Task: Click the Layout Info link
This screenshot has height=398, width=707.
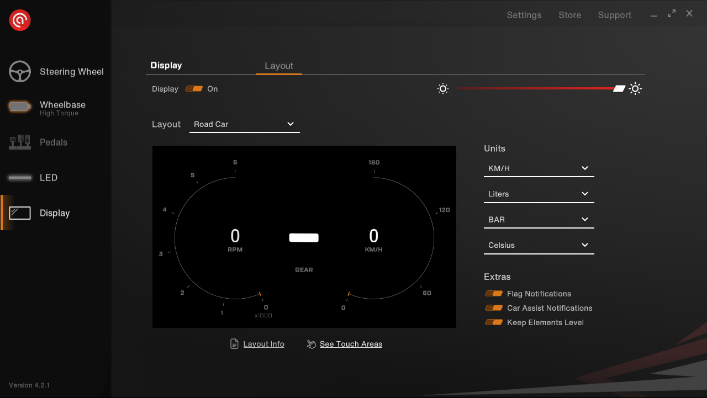Action: click(x=263, y=344)
